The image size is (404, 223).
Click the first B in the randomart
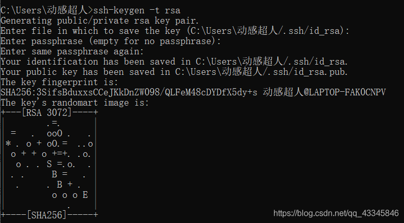pos(54,174)
